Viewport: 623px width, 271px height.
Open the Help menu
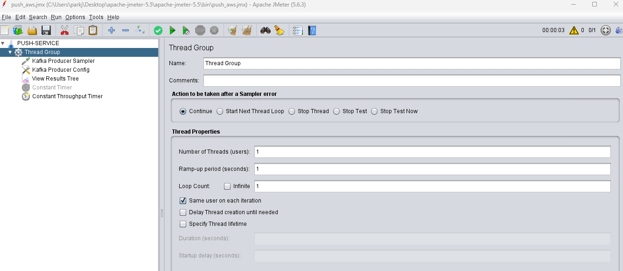pyautogui.click(x=113, y=17)
